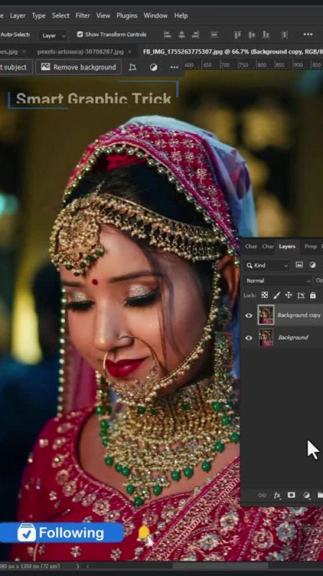The width and height of the screenshot is (323, 576).
Task: Toggle visibility of the Background layer
Action: 249,338
